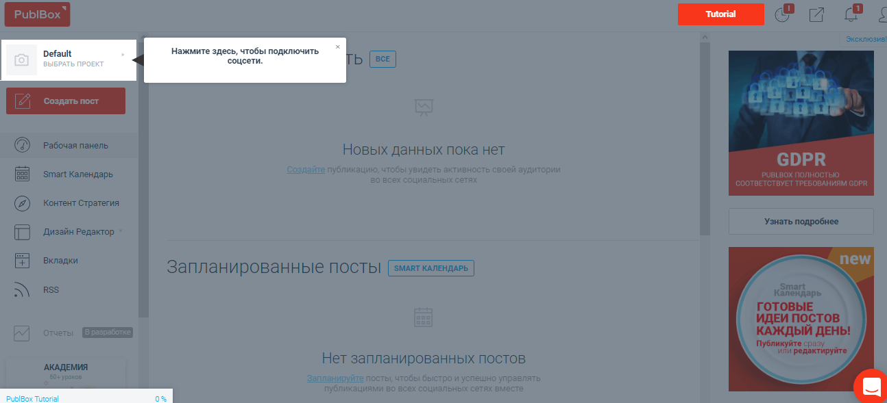Click the red chat support bubble
This screenshot has width=887, height=403.
click(871, 386)
